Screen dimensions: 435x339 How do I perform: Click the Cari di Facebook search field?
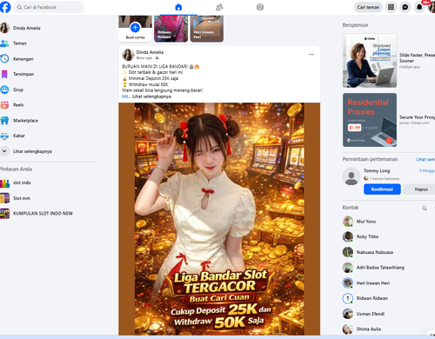click(49, 7)
